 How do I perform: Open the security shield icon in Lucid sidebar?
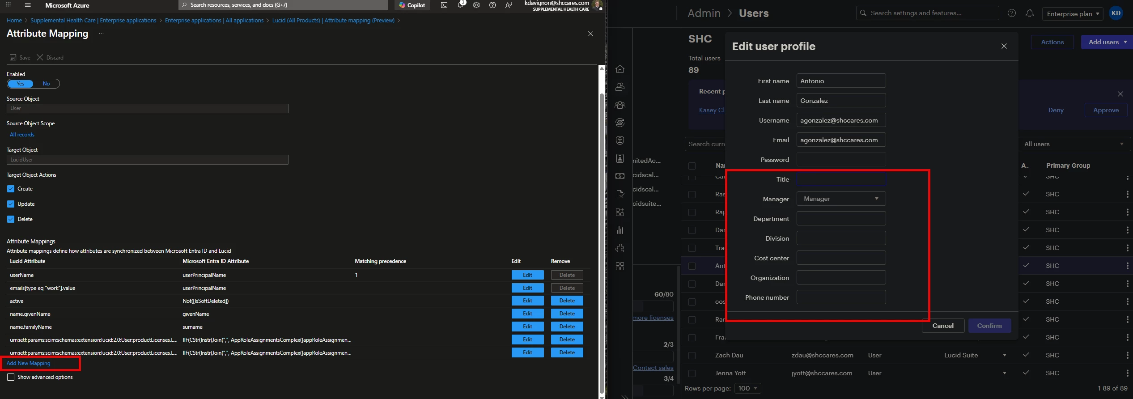pos(620,140)
